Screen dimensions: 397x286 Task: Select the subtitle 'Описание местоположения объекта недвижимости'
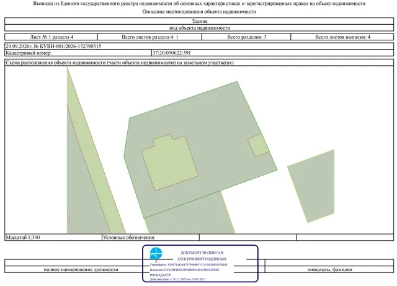click(199, 12)
